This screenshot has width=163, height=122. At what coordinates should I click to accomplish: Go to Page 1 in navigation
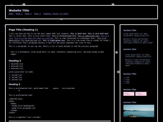19,14
